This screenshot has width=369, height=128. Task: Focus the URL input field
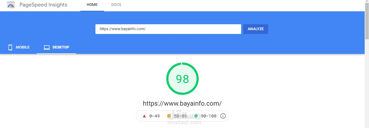168,29
